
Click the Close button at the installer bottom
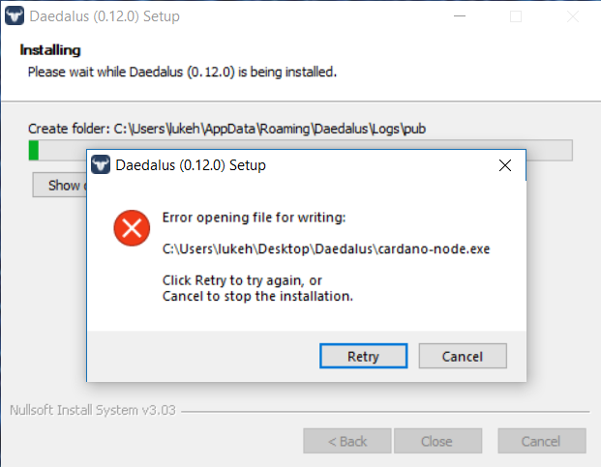436,441
